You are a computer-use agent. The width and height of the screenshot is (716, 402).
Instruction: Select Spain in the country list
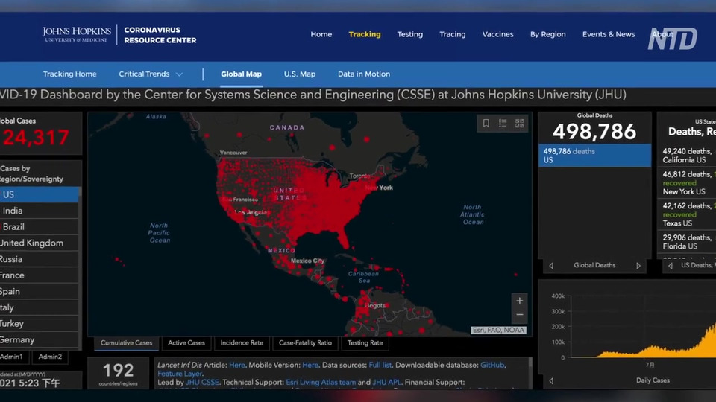tap(40, 291)
